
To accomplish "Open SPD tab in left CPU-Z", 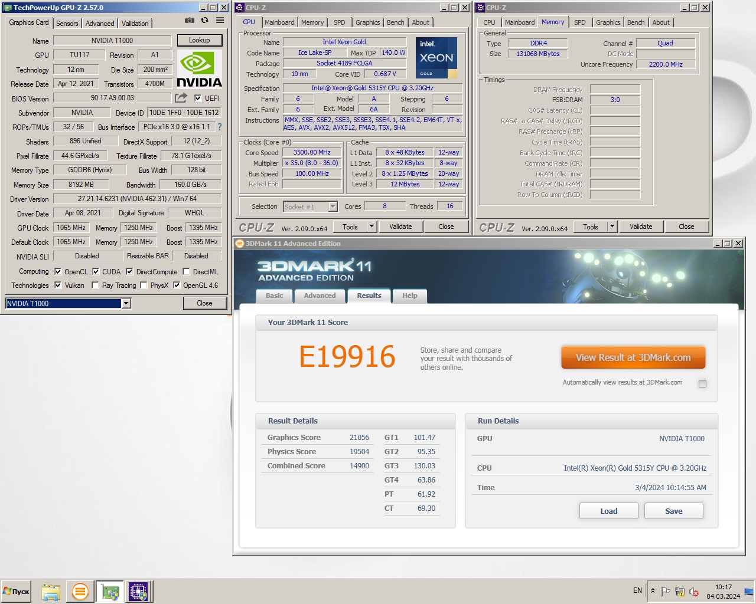I will [339, 22].
